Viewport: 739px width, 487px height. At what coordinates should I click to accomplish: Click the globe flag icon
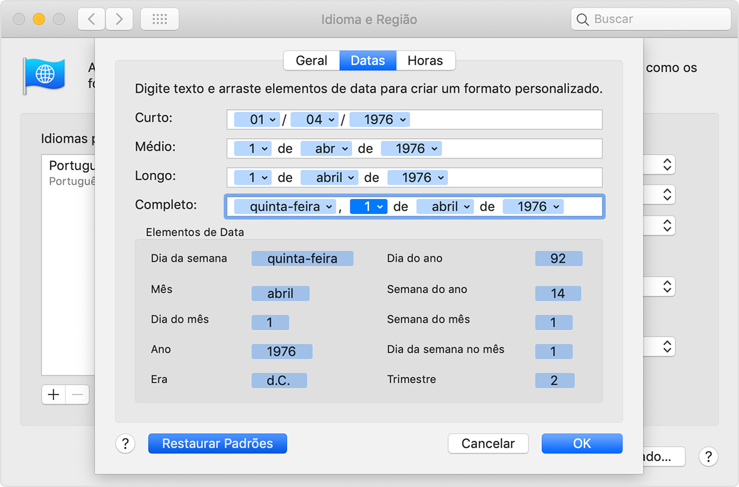tap(40, 75)
